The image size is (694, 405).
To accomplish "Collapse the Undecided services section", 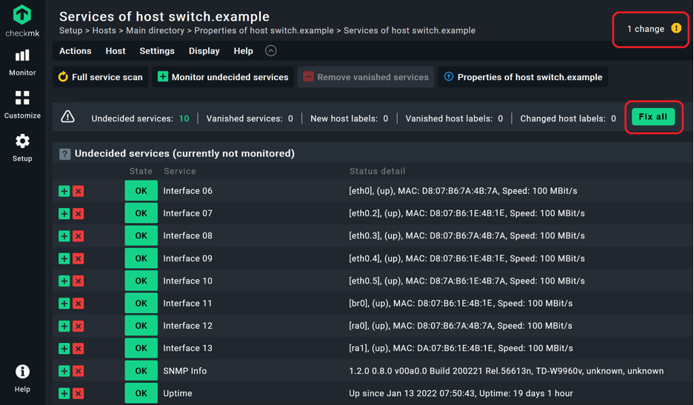I will pos(65,154).
